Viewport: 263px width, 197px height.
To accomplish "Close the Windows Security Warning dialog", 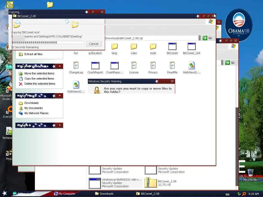I will click(172, 81).
